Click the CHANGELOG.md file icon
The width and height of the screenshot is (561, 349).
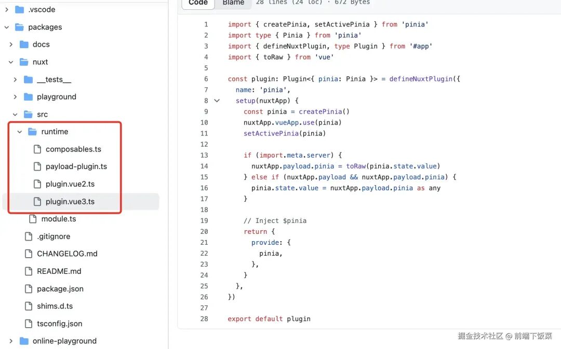coord(29,254)
